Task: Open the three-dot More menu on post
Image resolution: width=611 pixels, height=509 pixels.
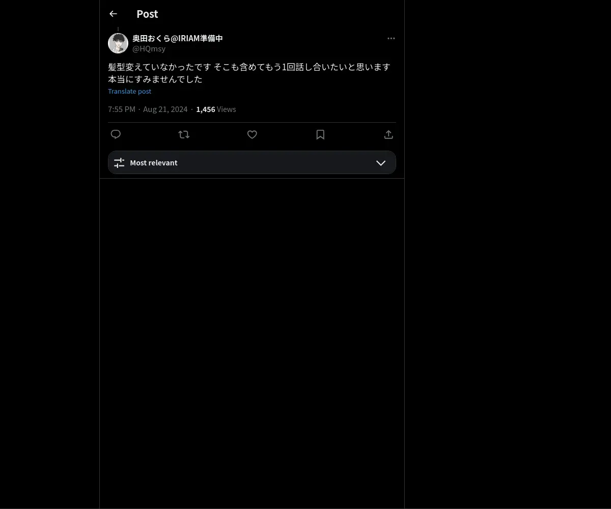Action: click(391, 38)
